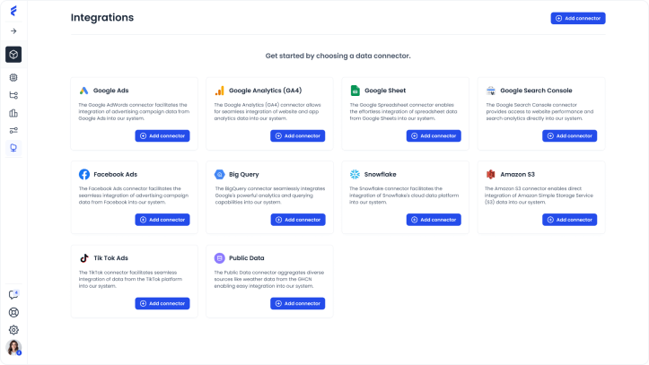
Task: Open the user profile avatar
Action: coord(13,348)
